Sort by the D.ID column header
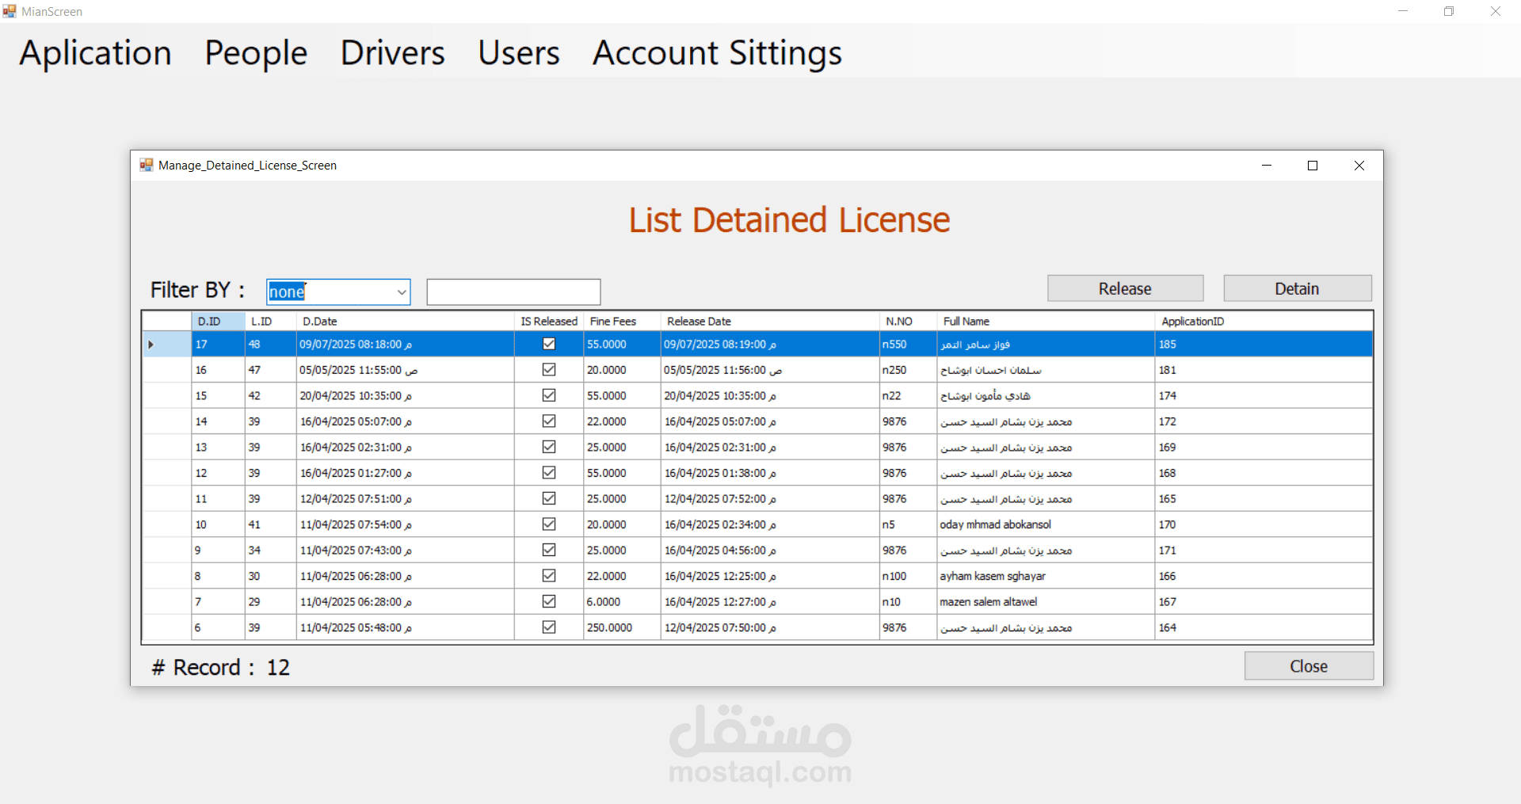The width and height of the screenshot is (1521, 804). 218,321
